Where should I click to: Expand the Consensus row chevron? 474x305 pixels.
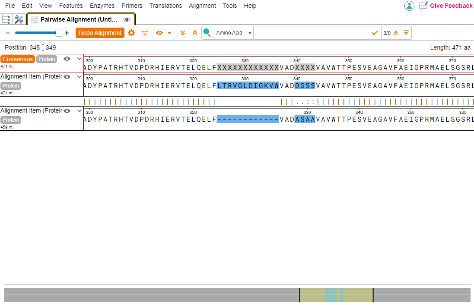coord(79,59)
